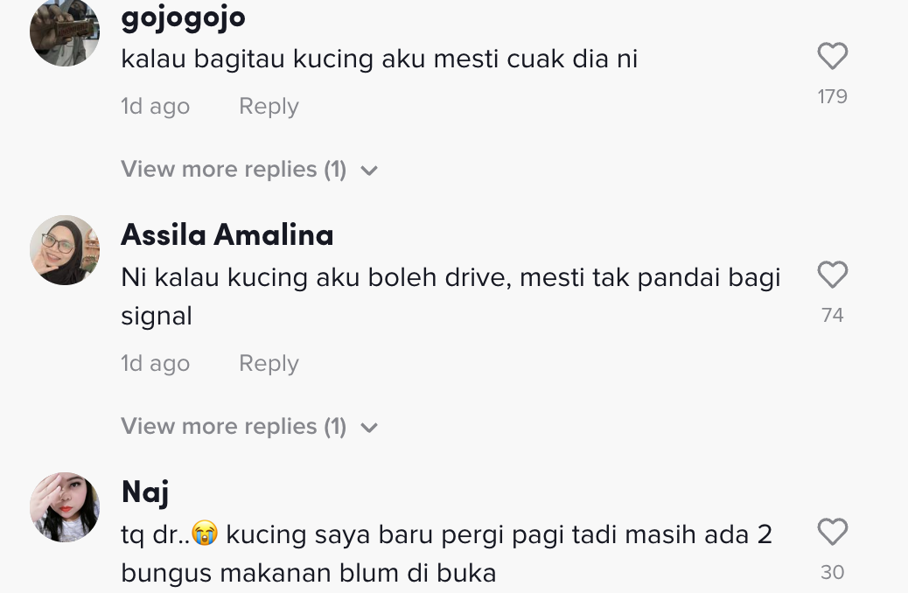
Task: Tap the heart on Naj's comment
Action: click(832, 532)
